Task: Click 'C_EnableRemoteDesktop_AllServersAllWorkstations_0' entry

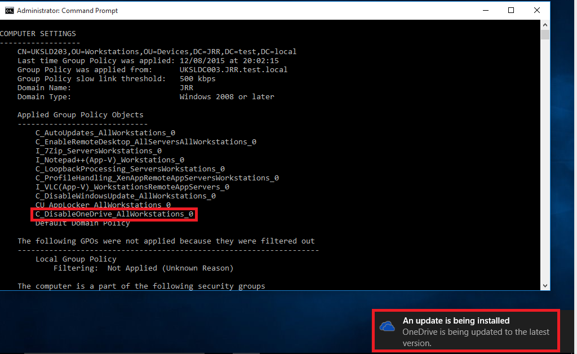Action: click(146, 141)
